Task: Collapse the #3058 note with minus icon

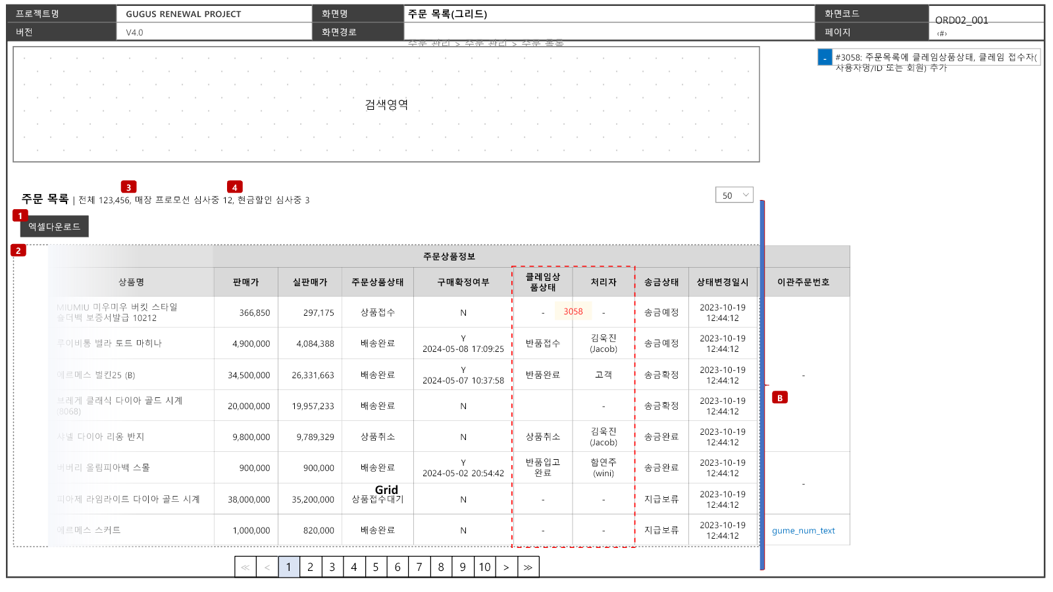Action: [825, 58]
